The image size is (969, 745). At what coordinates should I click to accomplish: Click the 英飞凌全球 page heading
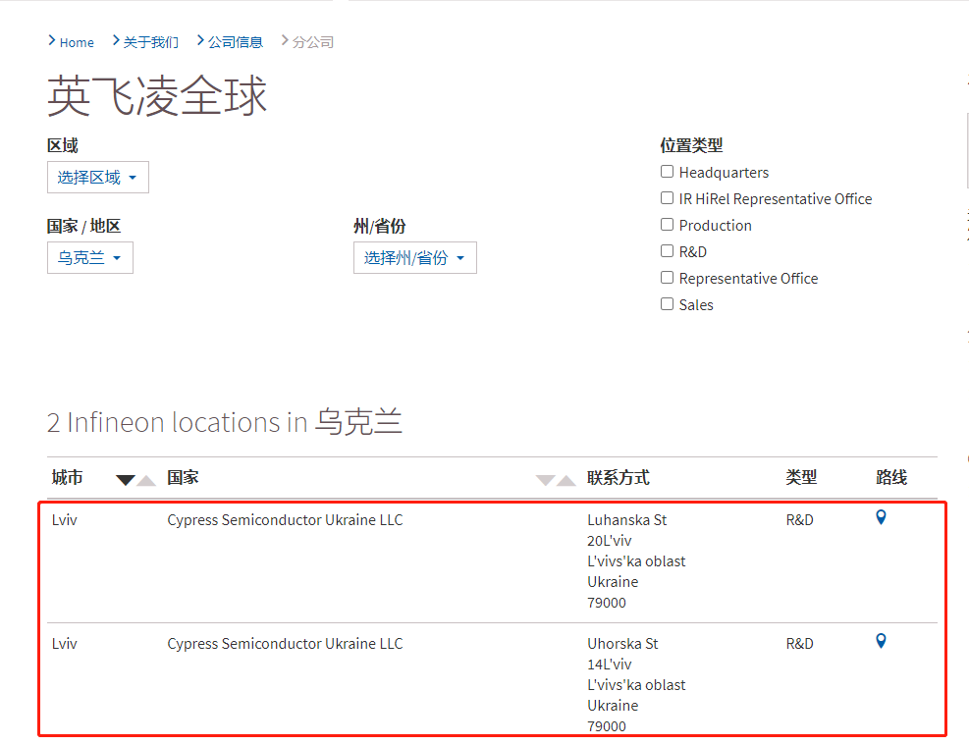[x=157, y=96]
